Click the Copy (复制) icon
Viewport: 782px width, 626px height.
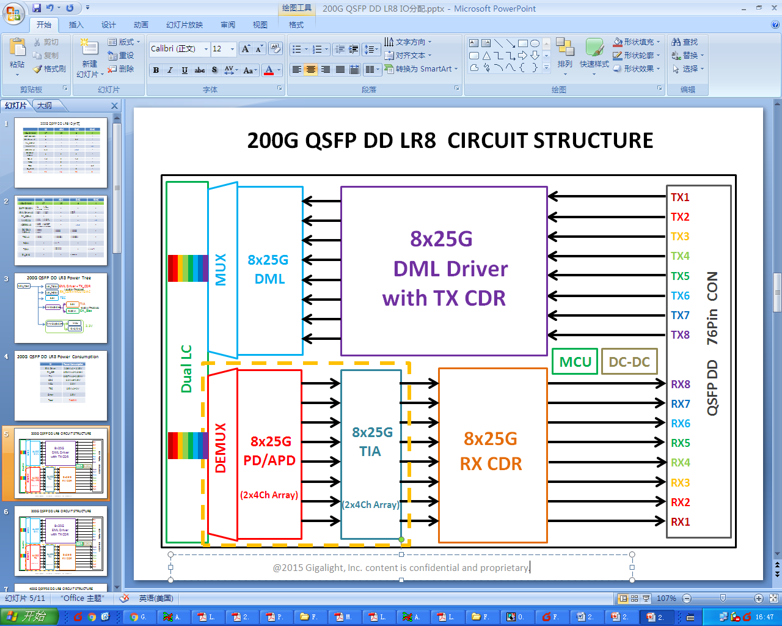point(37,56)
